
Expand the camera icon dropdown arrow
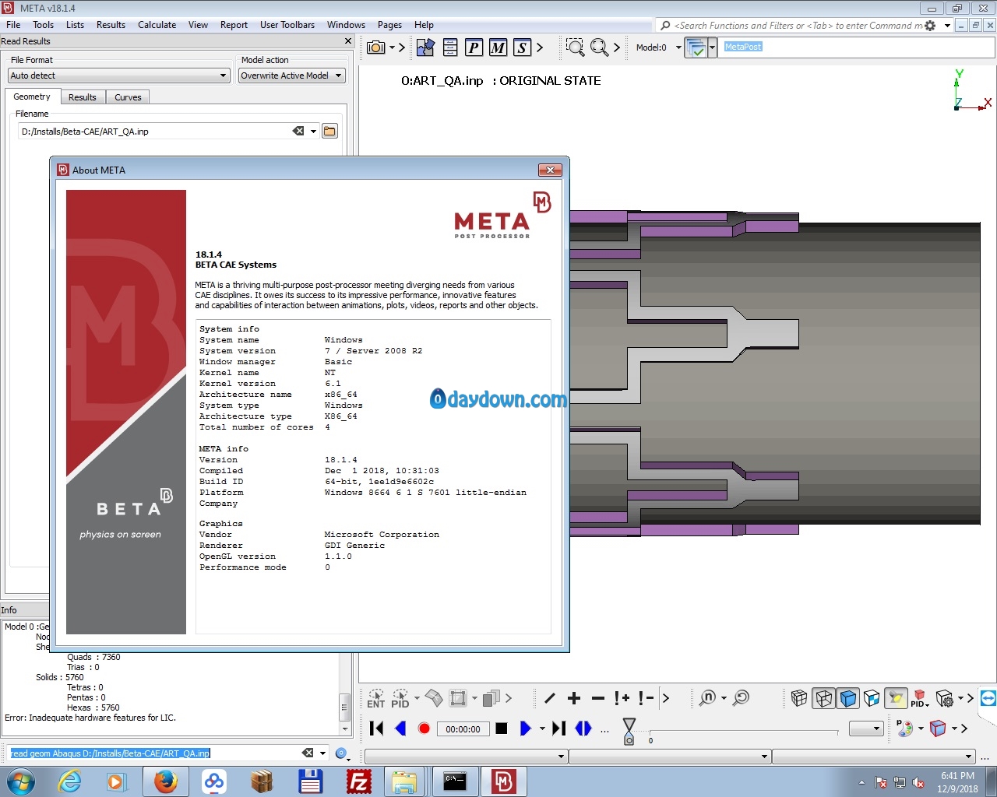[392, 47]
